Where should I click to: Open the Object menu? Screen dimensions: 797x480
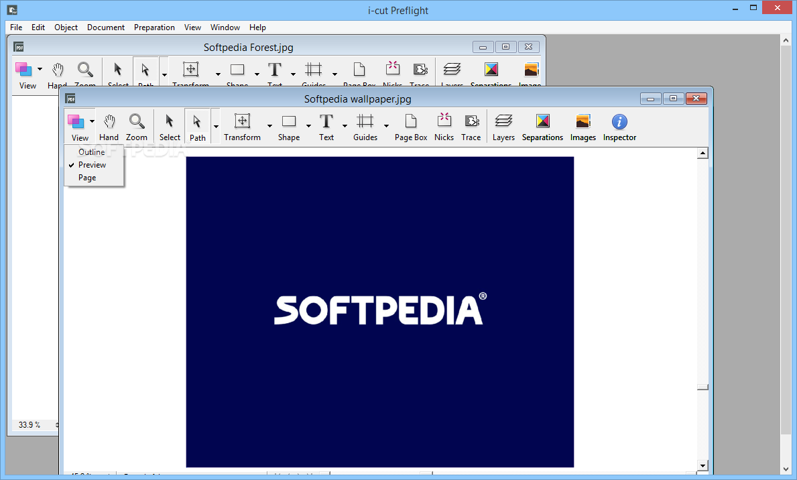click(66, 27)
